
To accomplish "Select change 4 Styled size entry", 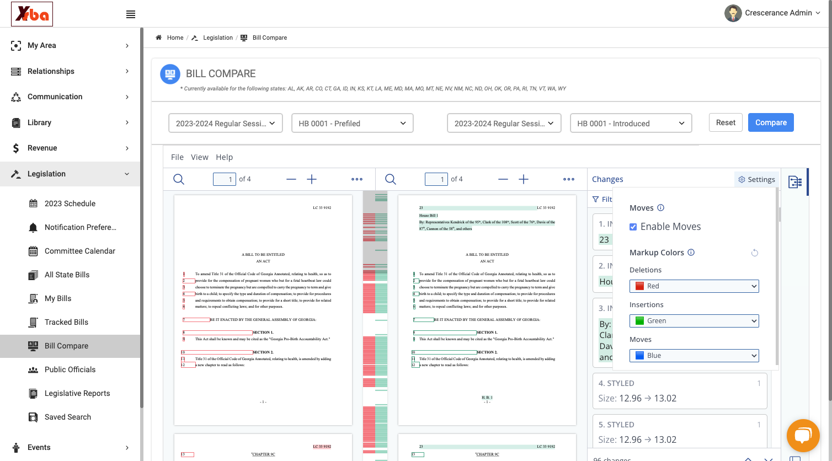I will pyautogui.click(x=680, y=391).
